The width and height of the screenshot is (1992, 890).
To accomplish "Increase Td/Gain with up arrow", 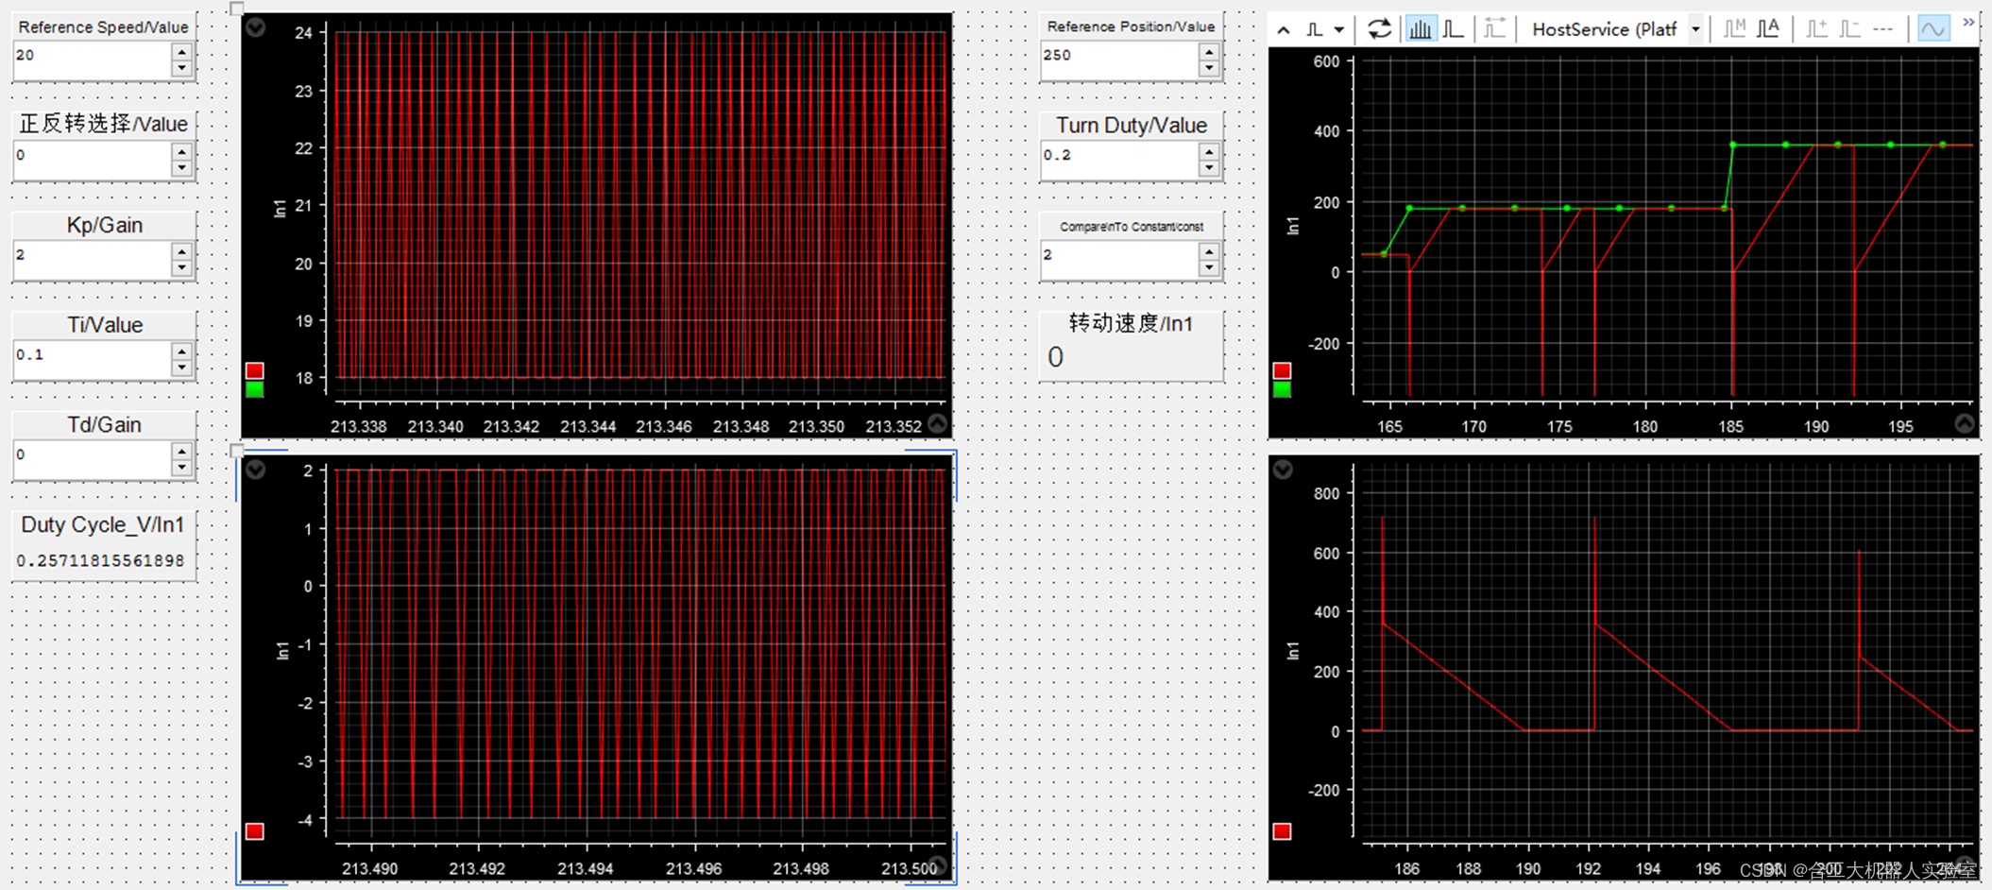I will point(182,453).
